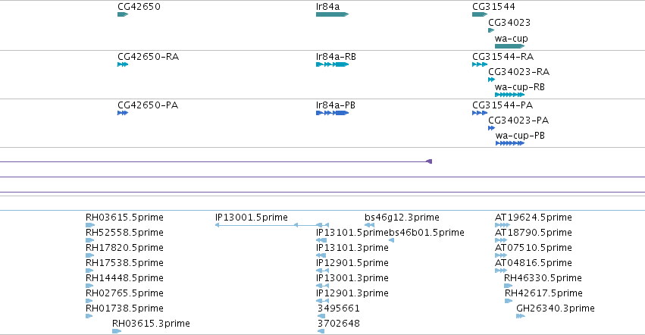Click the CG34023 gene label
Viewport: 645px width, 335px height.
point(509,23)
